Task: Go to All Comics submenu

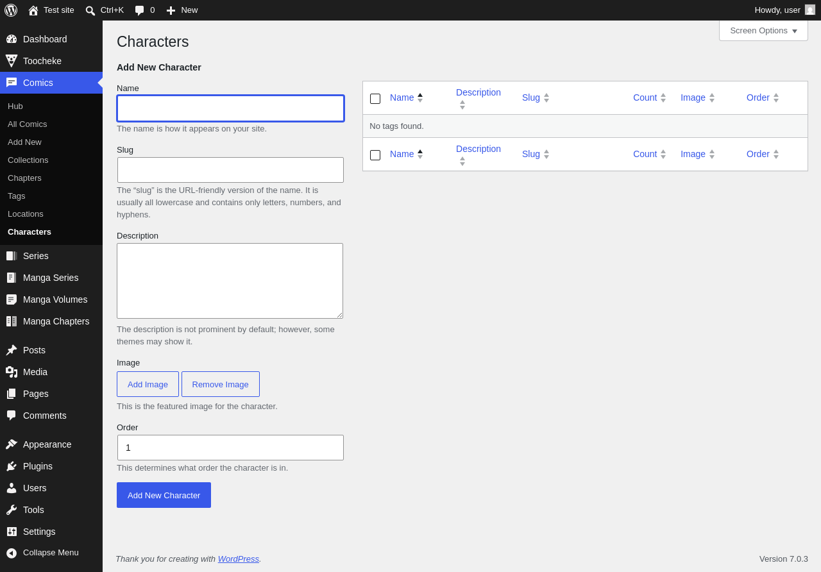Action: (27, 124)
